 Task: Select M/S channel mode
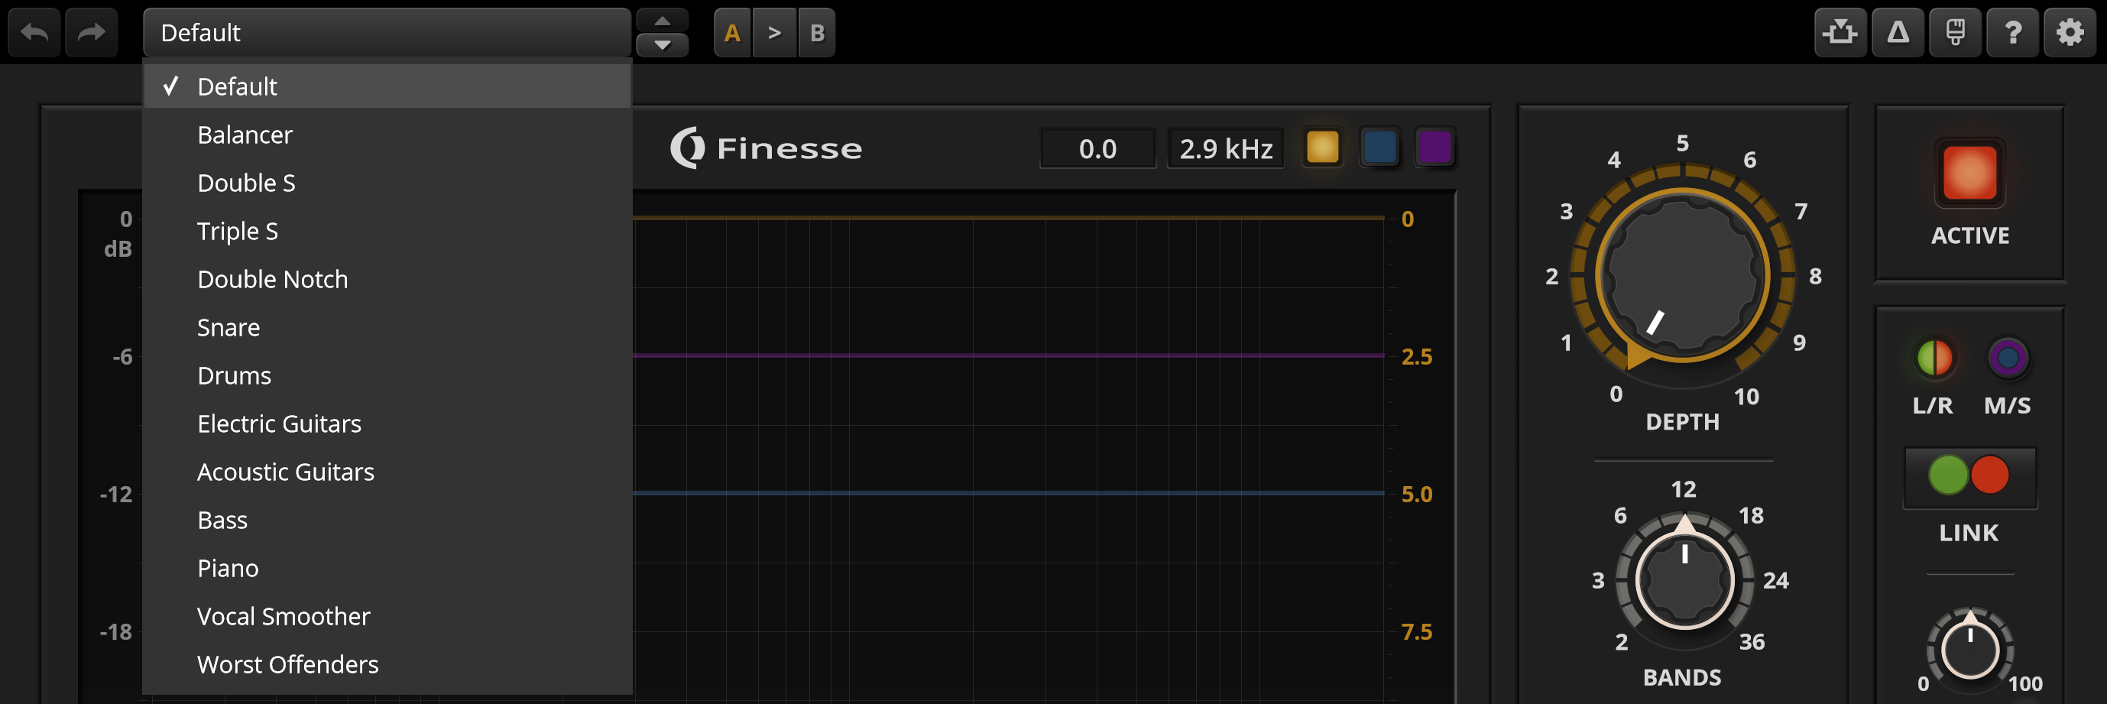point(2008,358)
